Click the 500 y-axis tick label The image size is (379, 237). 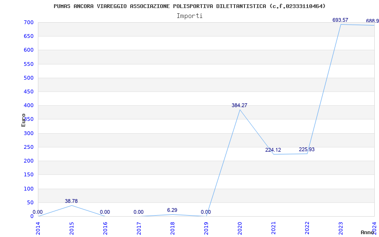[x=28, y=78]
